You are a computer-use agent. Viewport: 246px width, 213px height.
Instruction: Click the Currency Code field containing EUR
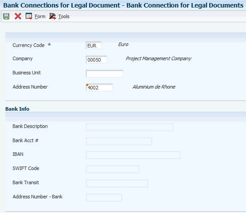94,46
